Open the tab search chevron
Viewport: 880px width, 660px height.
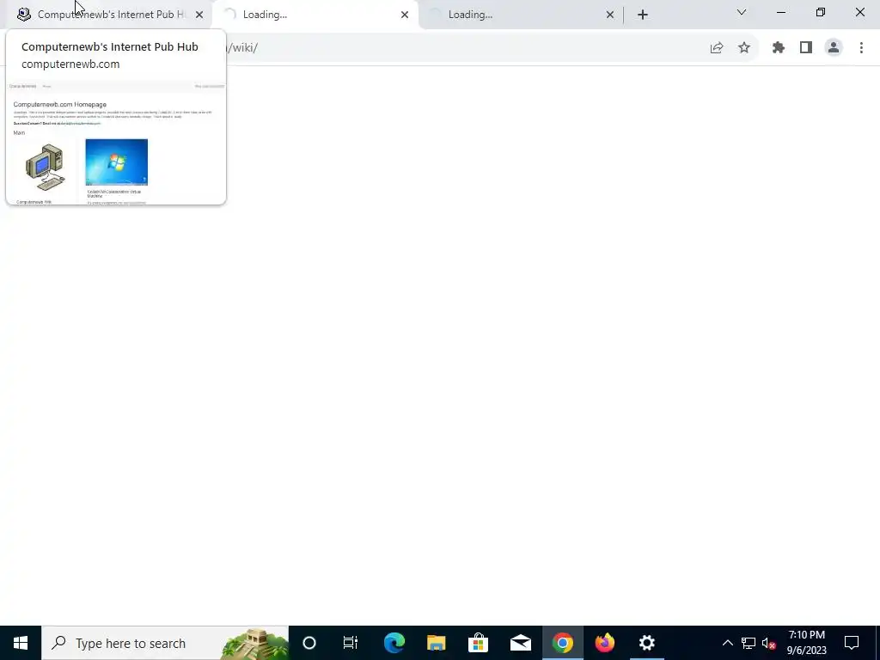(742, 12)
